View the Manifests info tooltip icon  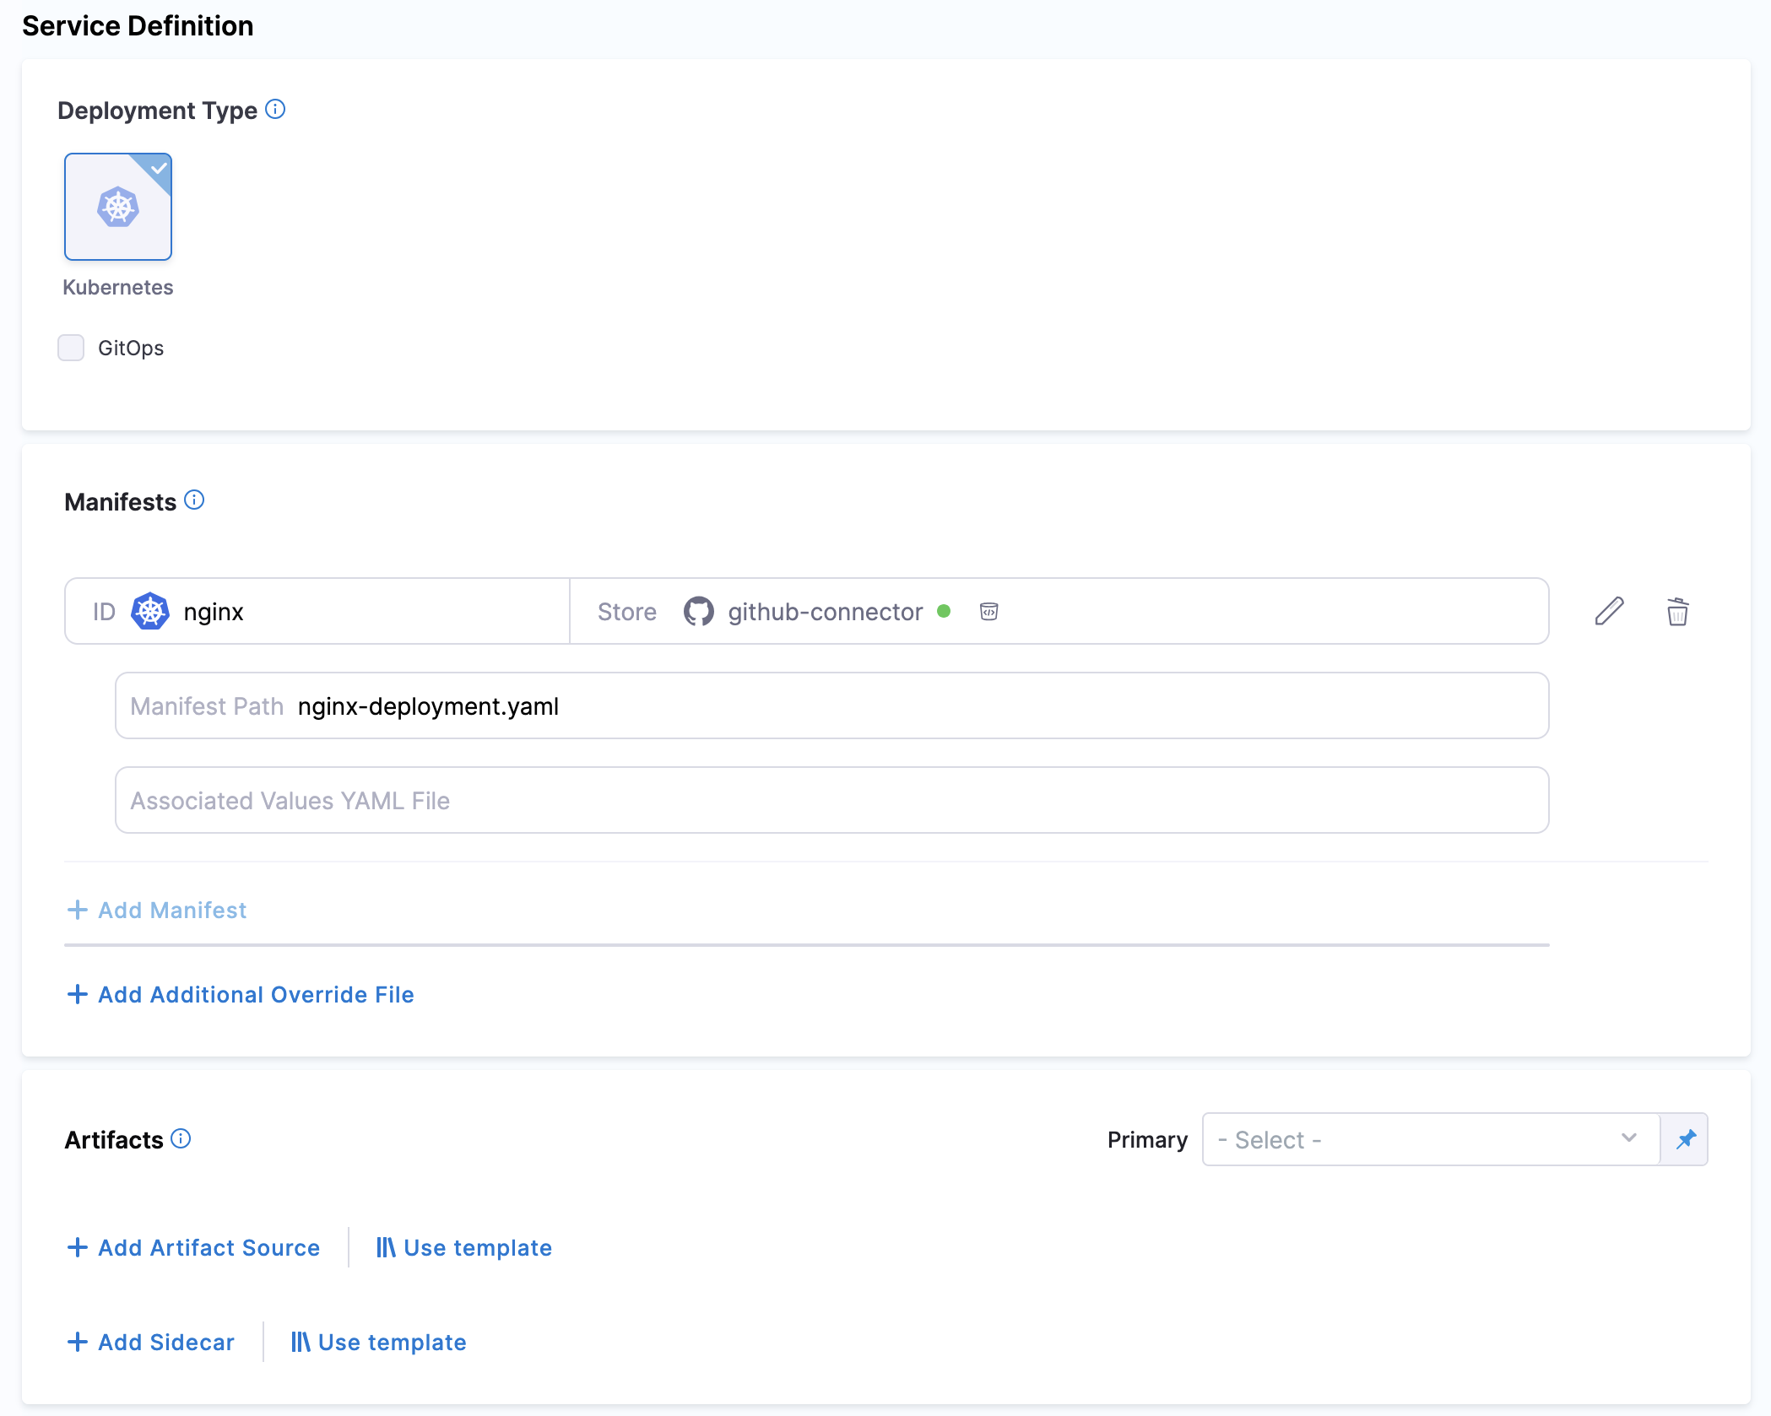[x=195, y=500]
